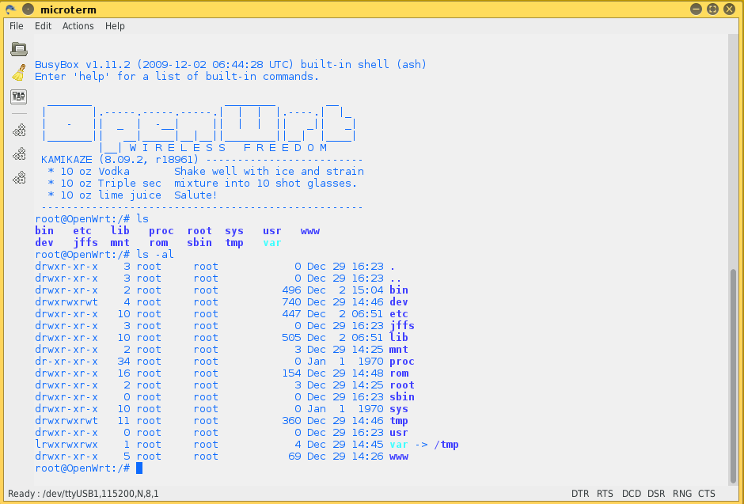Click the 'Salute!' text
This screenshot has height=504, width=744.
pyautogui.click(x=195, y=195)
